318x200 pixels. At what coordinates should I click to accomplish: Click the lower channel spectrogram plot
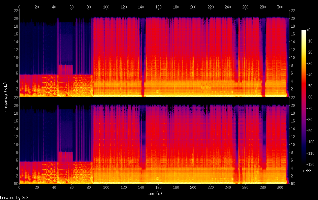coord(154,141)
